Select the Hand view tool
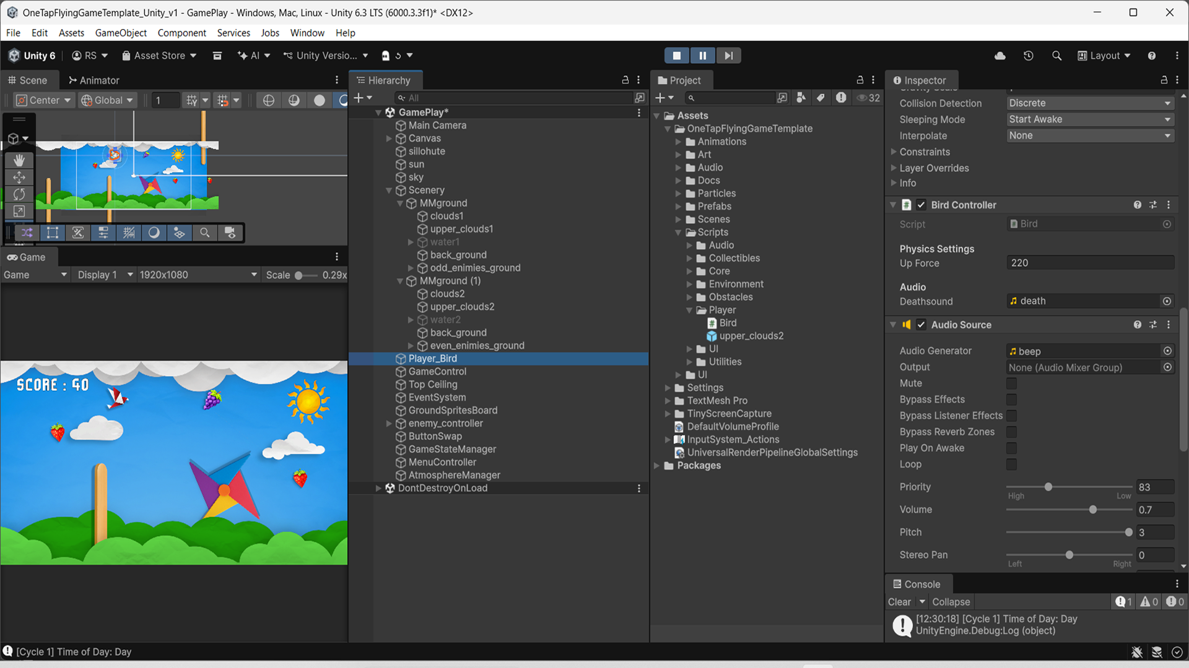1189x668 pixels. pyautogui.click(x=19, y=160)
